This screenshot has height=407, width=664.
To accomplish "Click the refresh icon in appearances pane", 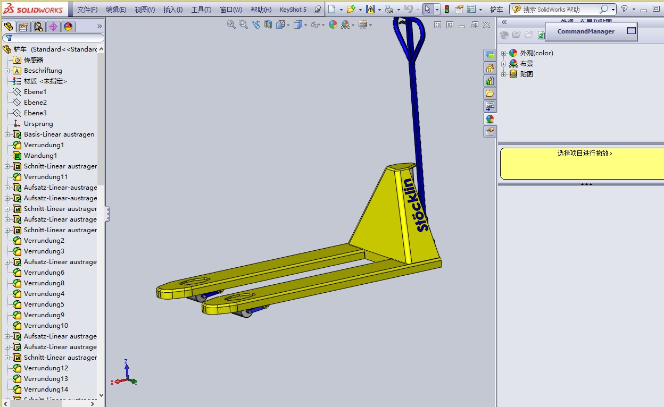I will pyautogui.click(x=541, y=35).
